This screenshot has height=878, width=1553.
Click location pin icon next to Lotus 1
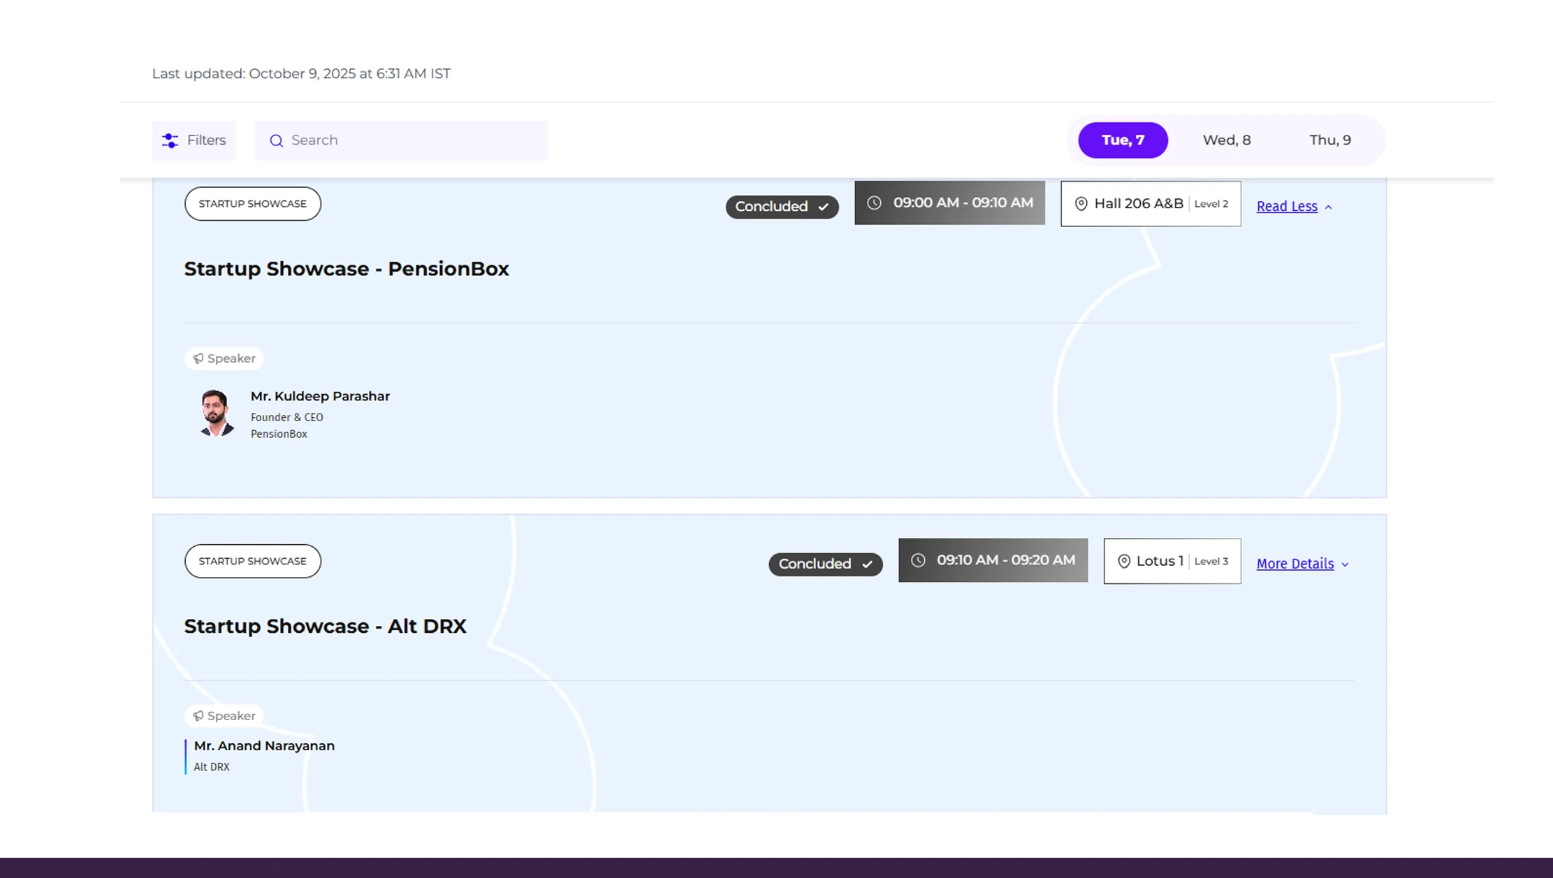pos(1123,562)
